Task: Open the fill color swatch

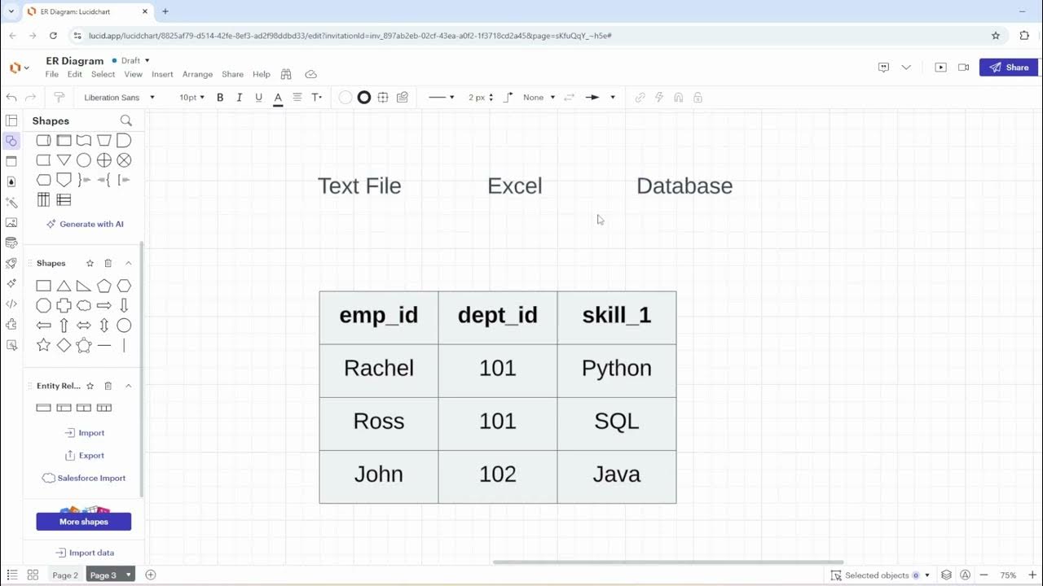Action: [345, 97]
